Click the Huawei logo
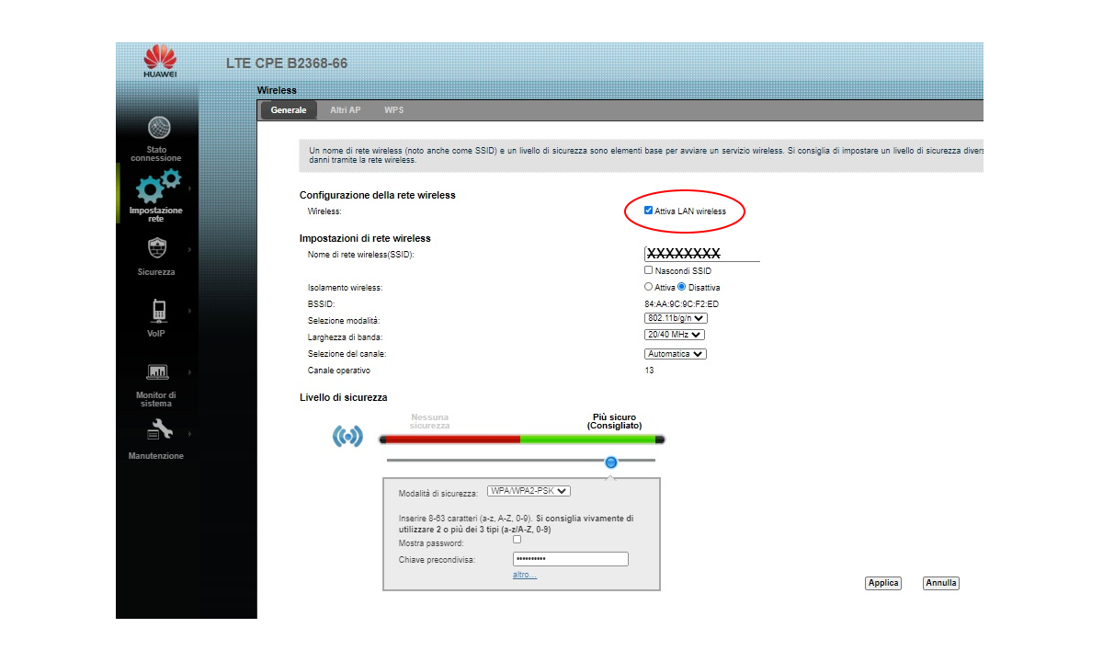This screenshot has height=662, width=1103. pyautogui.click(x=160, y=61)
